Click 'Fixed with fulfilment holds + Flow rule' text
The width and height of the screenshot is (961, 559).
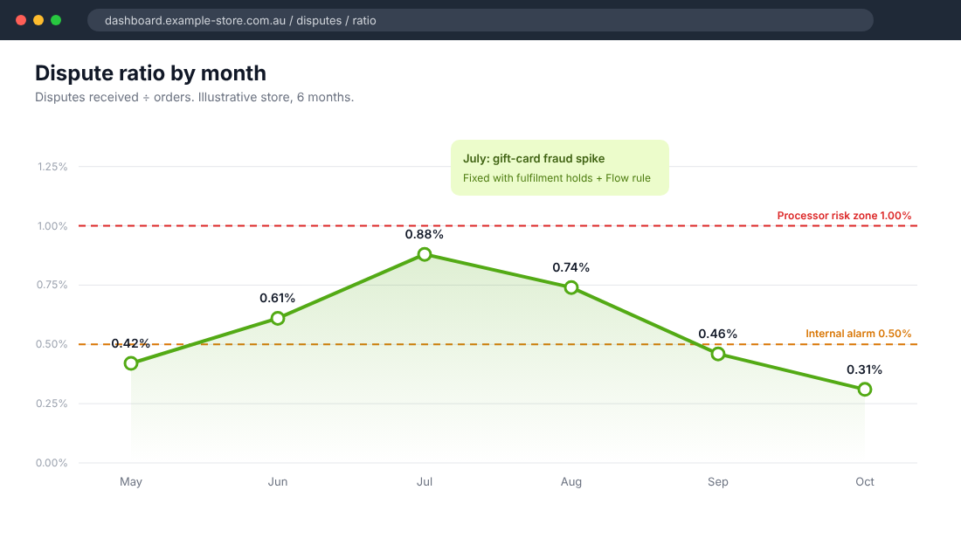click(557, 178)
